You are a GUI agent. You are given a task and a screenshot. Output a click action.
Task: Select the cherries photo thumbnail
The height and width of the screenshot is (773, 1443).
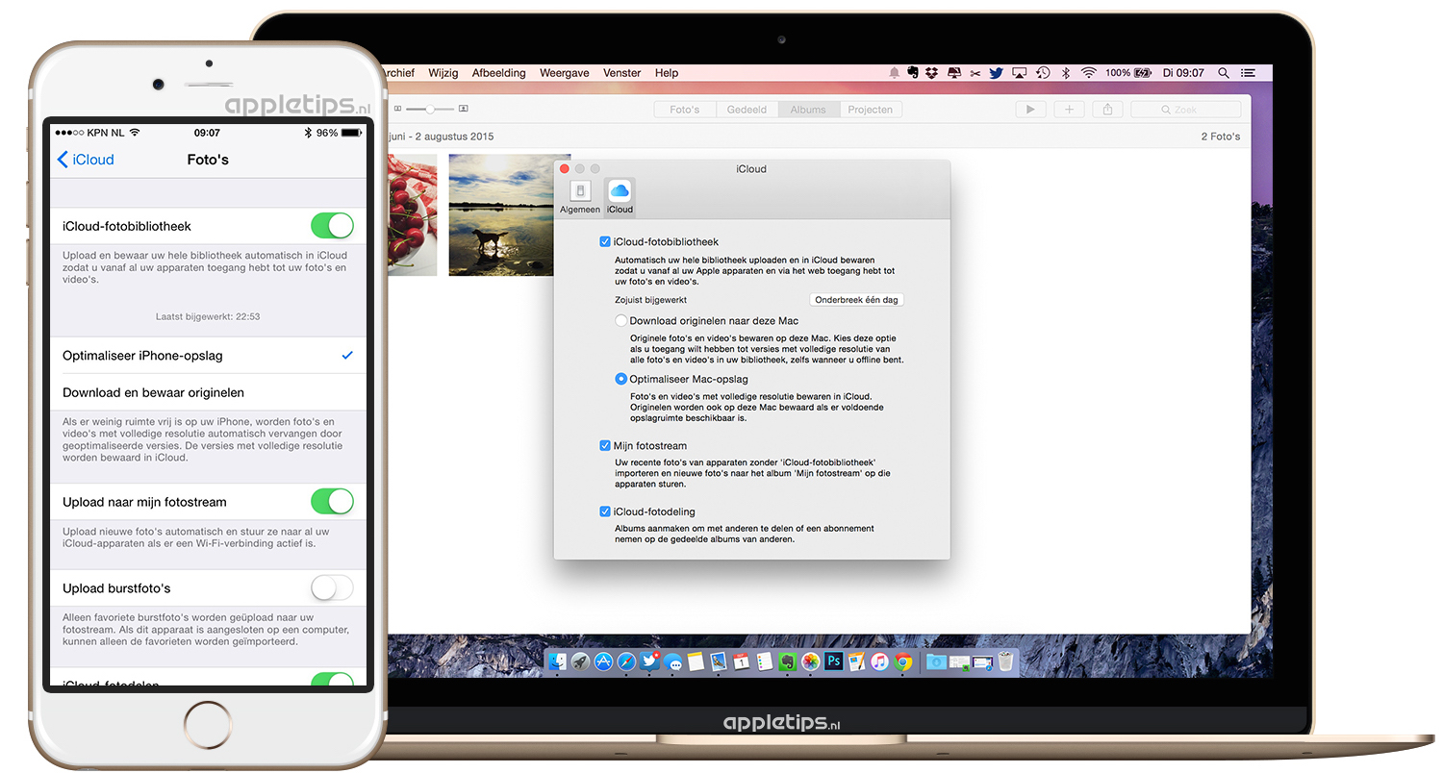coord(412,215)
